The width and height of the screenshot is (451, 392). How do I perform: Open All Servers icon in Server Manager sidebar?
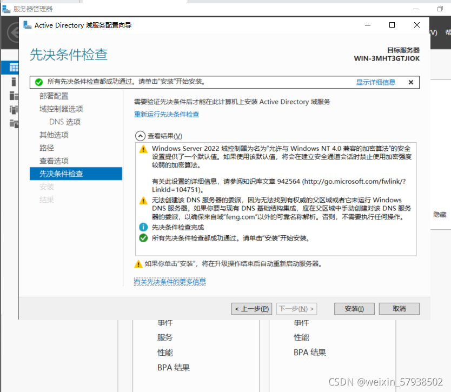coord(14,96)
